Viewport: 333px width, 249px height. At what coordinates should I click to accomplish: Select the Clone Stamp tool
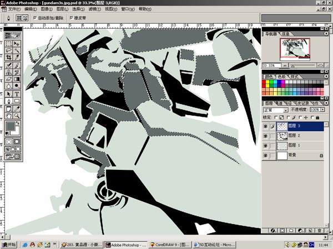[9, 72]
